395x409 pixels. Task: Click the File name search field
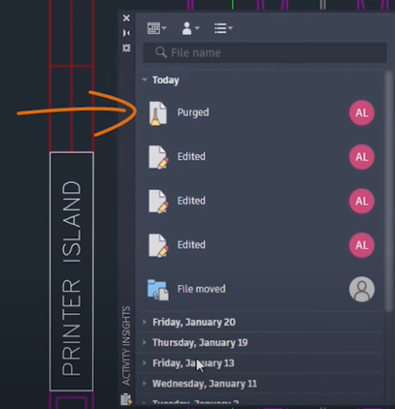pyautogui.click(x=265, y=52)
